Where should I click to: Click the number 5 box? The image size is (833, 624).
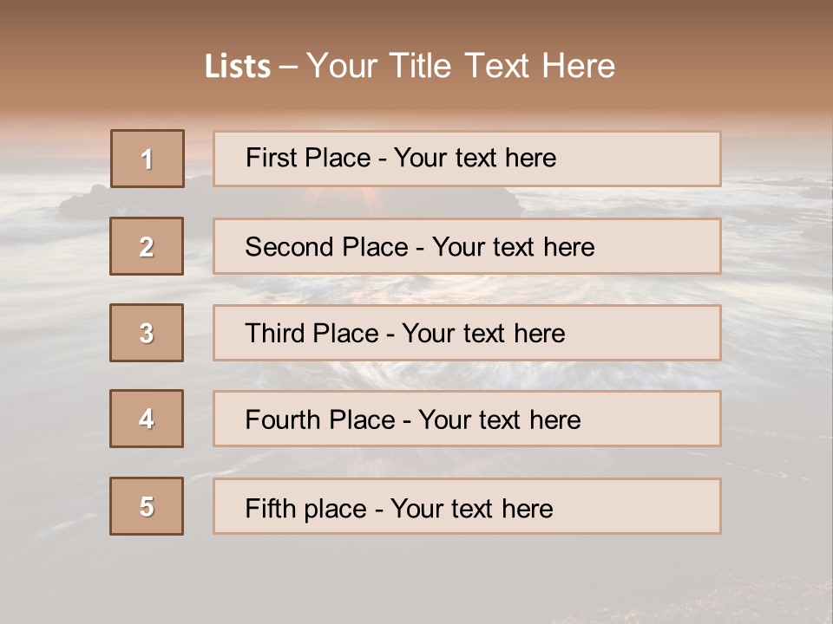point(147,506)
